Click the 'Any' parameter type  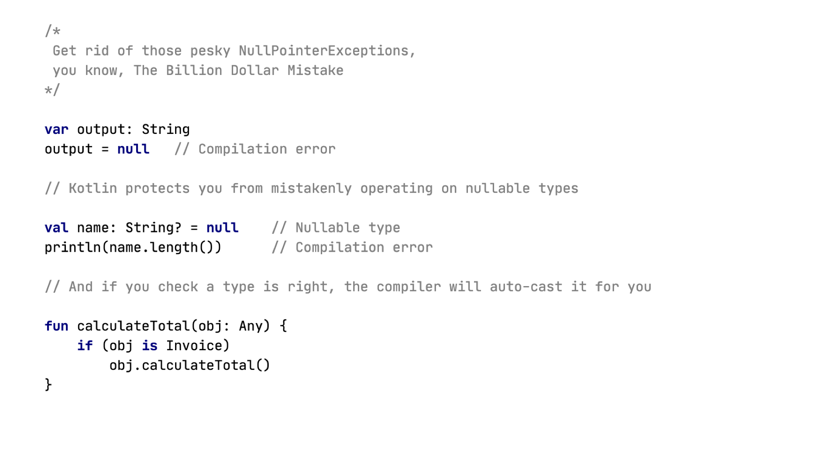251,326
